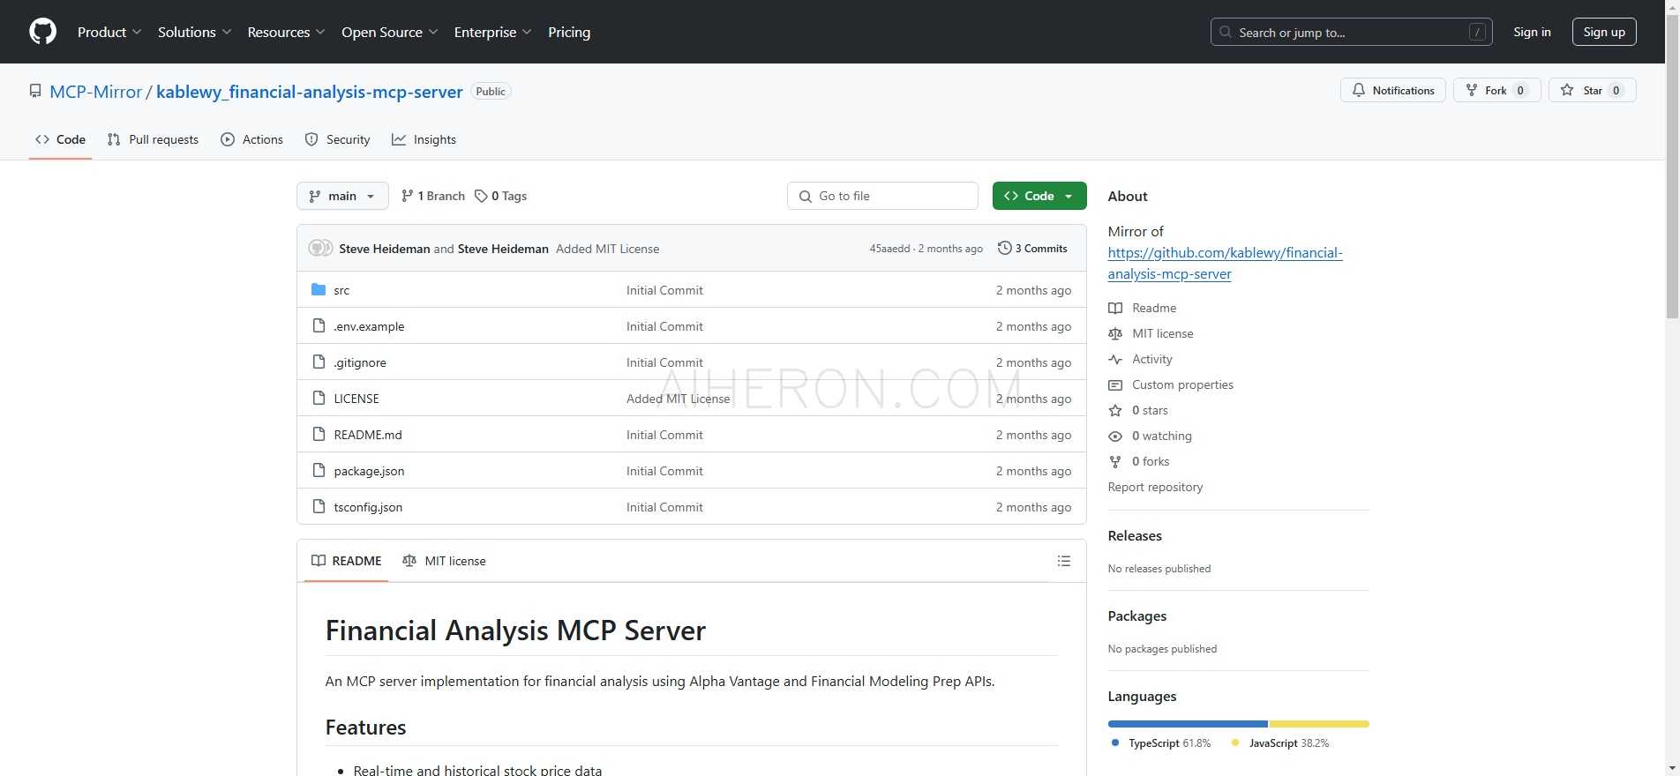Click the Sign up button

[1603, 32]
